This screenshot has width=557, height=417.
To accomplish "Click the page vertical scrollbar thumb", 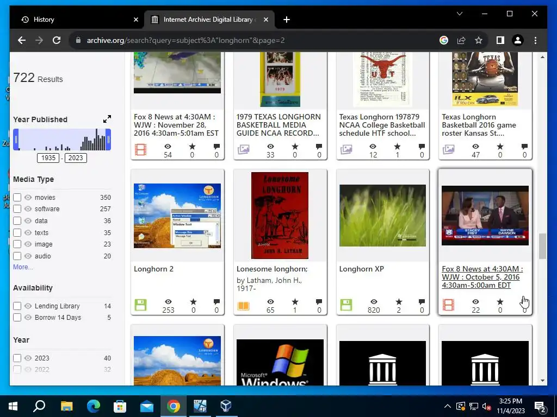I will coord(542,247).
